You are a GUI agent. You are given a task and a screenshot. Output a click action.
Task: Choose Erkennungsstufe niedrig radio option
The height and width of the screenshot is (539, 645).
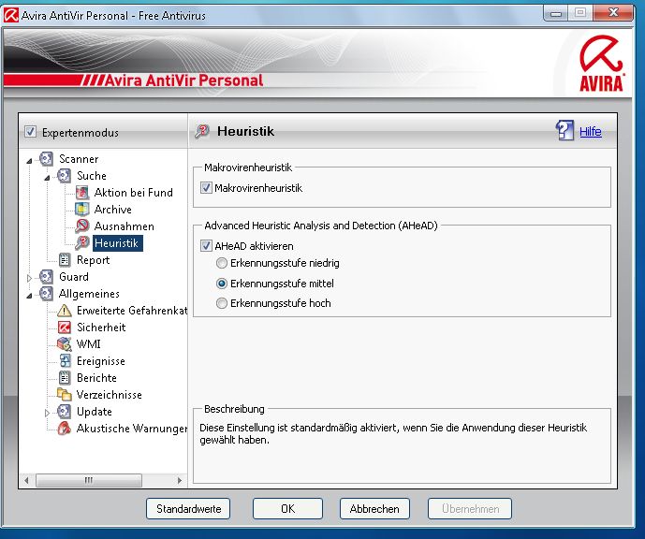(x=222, y=264)
